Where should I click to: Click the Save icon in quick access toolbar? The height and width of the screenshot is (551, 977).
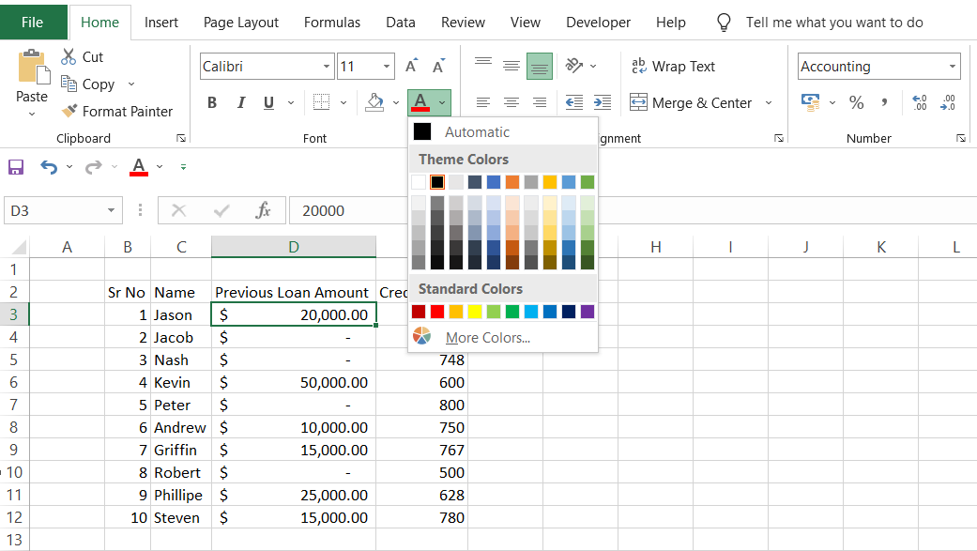point(16,167)
